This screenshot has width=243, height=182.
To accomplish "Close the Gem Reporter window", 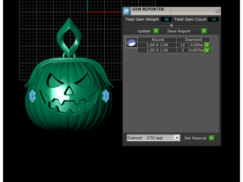I will [x=217, y=11].
